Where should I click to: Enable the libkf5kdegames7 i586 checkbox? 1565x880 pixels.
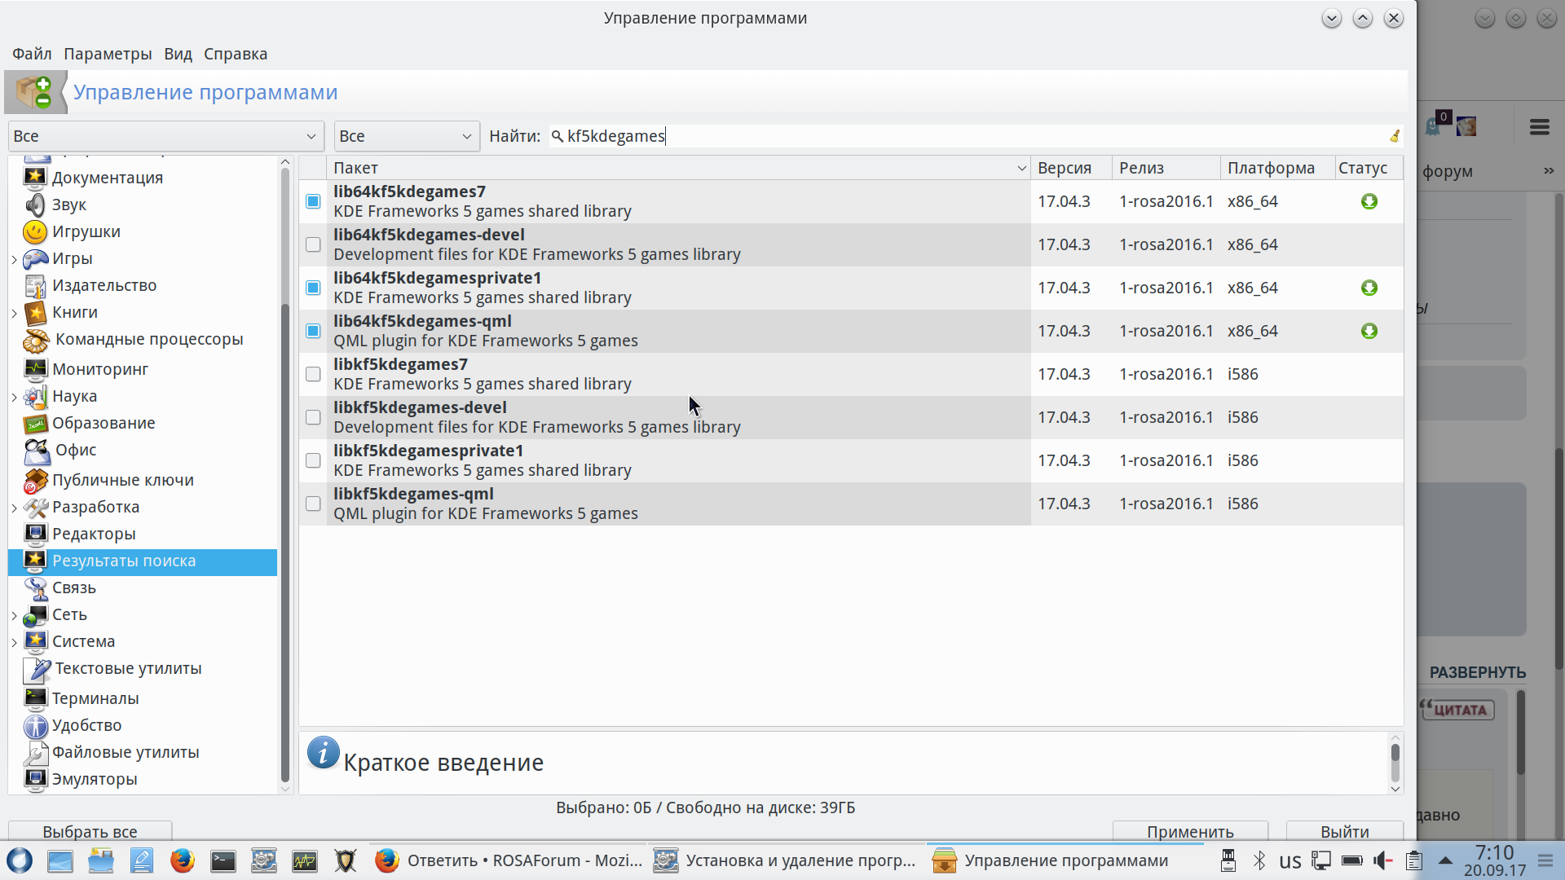click(x=313, y=374)
